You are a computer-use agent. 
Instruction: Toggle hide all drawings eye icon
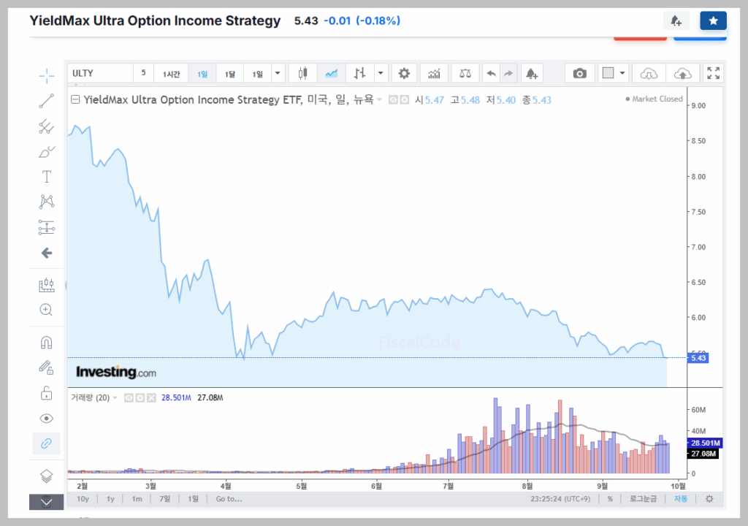click(47, 418)
